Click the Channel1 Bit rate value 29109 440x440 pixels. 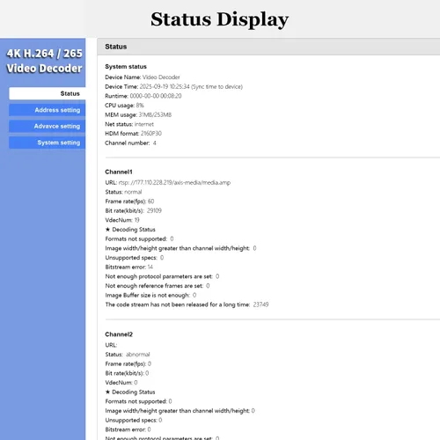click(154, 210)
